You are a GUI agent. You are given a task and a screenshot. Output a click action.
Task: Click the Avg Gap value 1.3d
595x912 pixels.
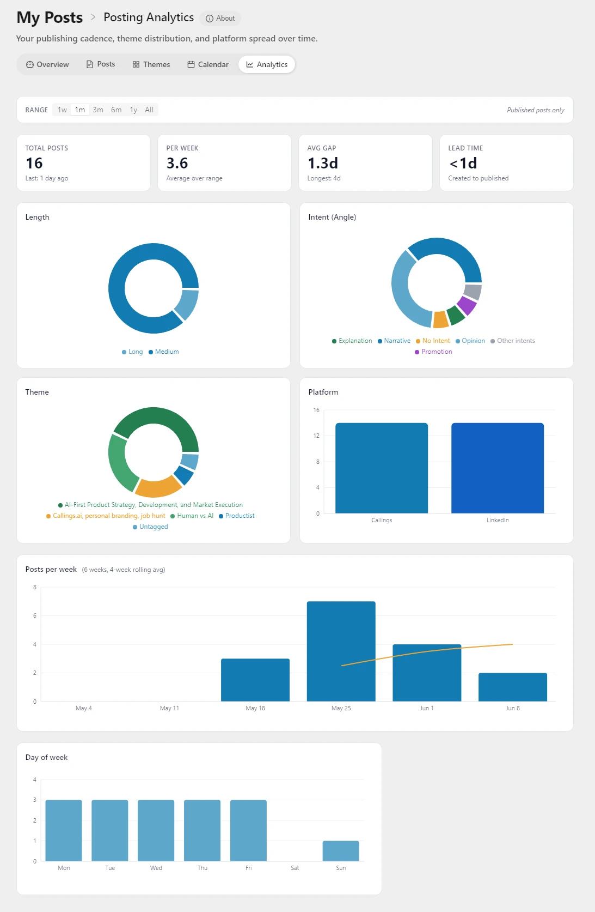pyautogui.click(x=323, y=164)
